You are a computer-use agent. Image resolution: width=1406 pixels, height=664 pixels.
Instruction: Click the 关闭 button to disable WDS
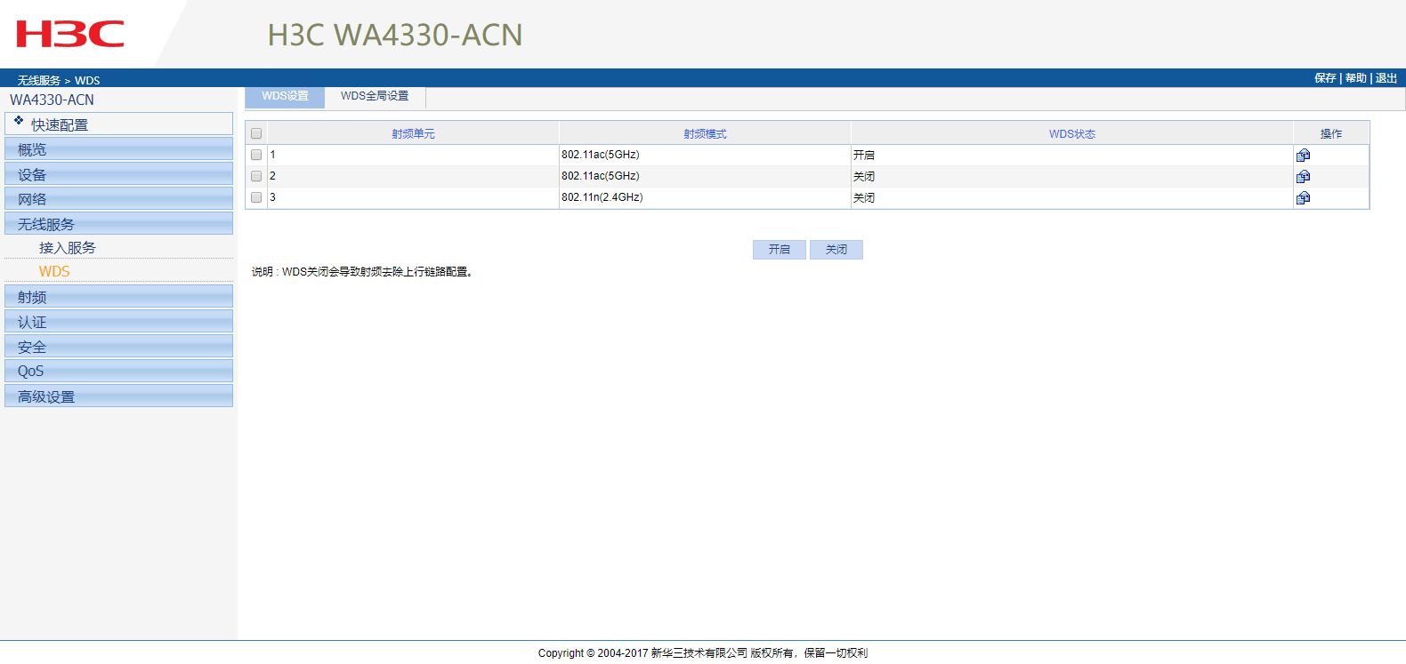coord(836,250)
